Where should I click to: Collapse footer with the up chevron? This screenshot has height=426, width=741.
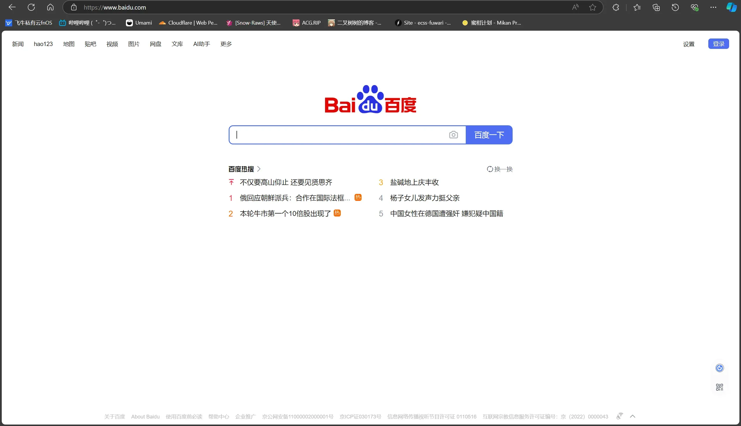(632, 416)
